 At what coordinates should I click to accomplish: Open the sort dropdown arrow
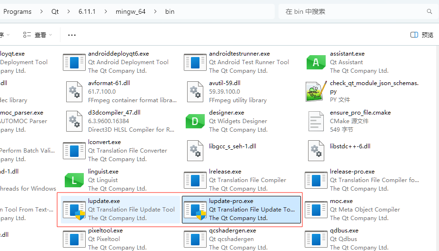click(x=8, y=35)
